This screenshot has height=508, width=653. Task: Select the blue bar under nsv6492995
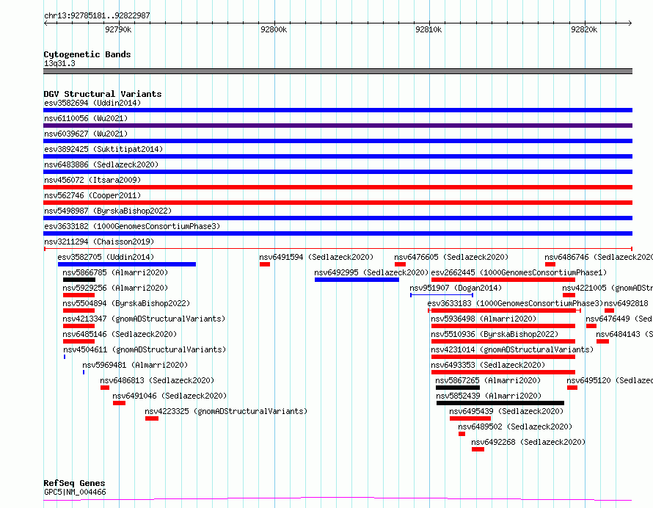pyautogui.click(x=357, y=280)
